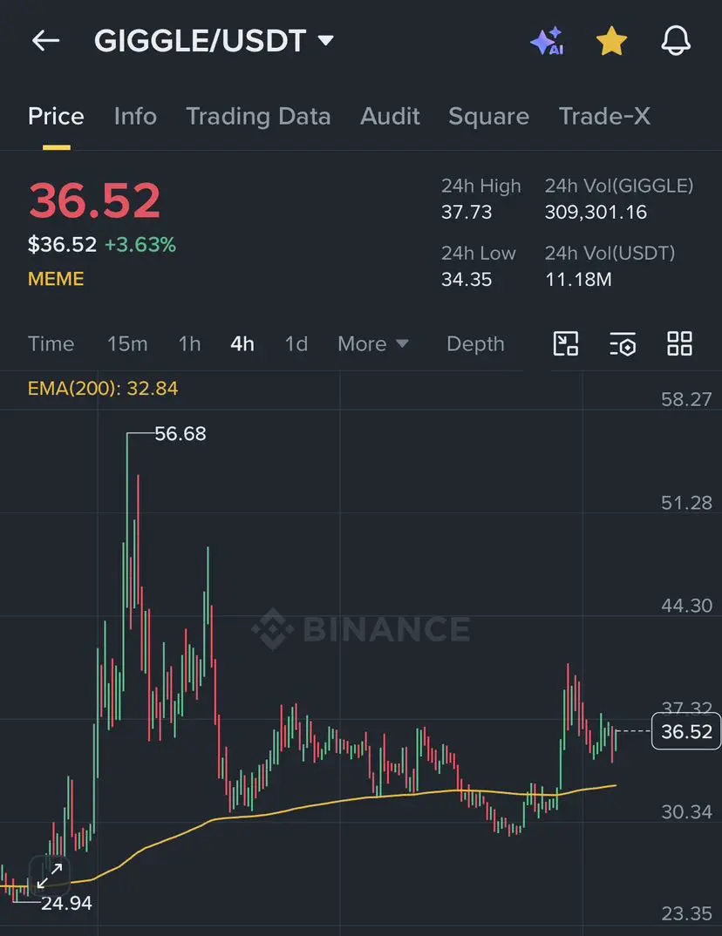
Task: Select the 15m interval
Action: pyautogui.click(x=127, y=344)
